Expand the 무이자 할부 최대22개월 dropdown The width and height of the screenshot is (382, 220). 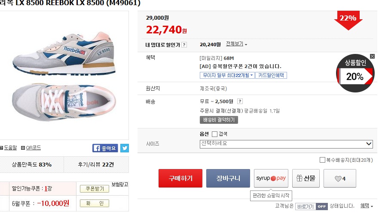click(227, 75)
